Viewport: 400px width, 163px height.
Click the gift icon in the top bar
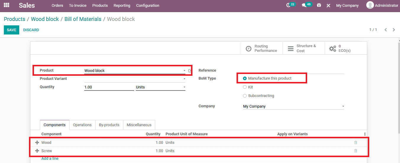coord(319,5)
